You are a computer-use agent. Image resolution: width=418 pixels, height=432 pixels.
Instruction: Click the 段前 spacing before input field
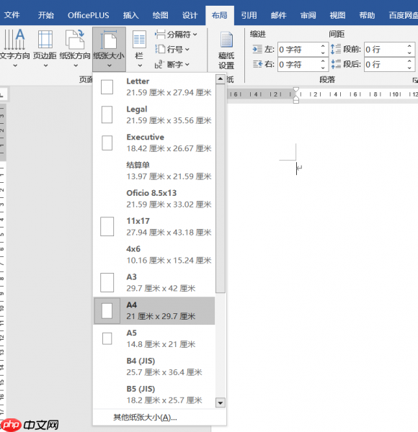[x=385, y=50]
